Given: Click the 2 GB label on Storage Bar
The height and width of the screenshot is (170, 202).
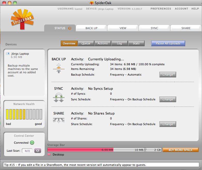Looking at the screenshot, I should 157,150.
